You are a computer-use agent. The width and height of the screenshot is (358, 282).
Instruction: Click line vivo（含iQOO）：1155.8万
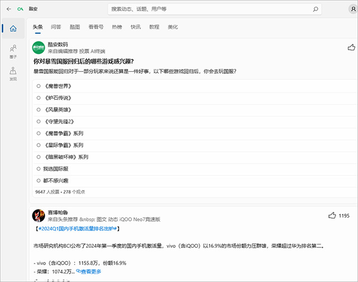coord(80,263)
